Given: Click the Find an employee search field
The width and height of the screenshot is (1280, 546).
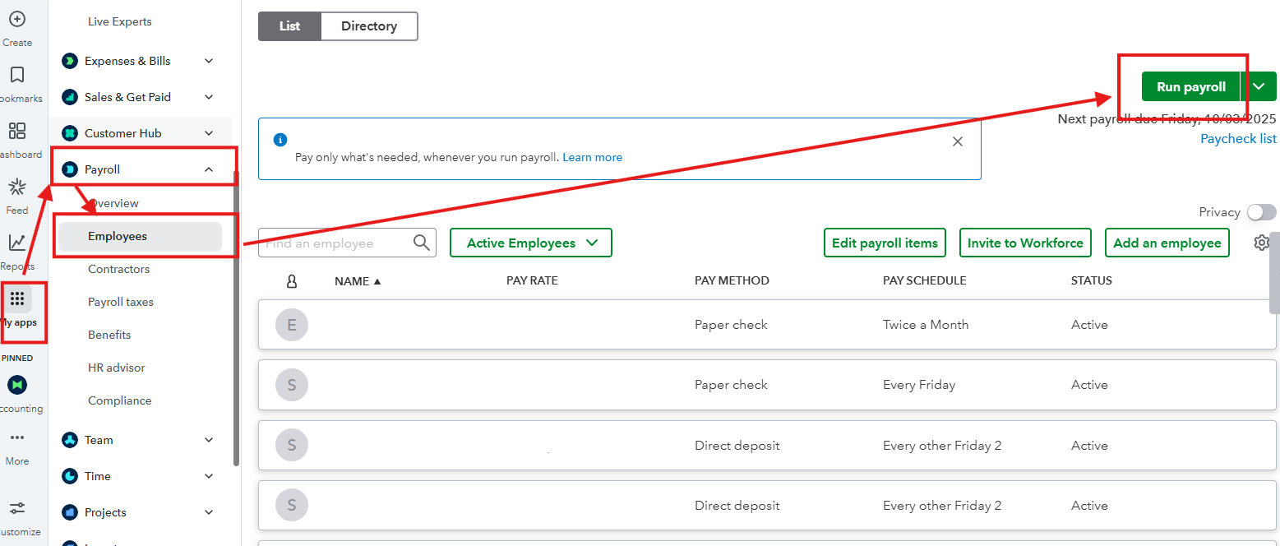Looking at the screenshot, I should click(x=335, y=243).
